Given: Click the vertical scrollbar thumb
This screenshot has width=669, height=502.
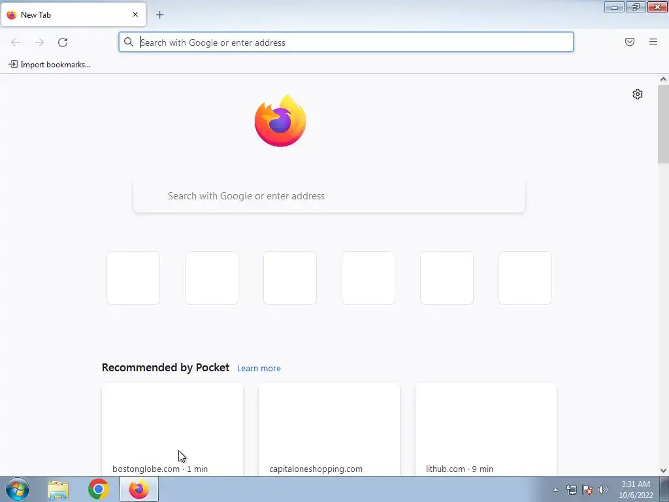Looking at the screenshot, I should pyautogui.click(x=663, y=124).
